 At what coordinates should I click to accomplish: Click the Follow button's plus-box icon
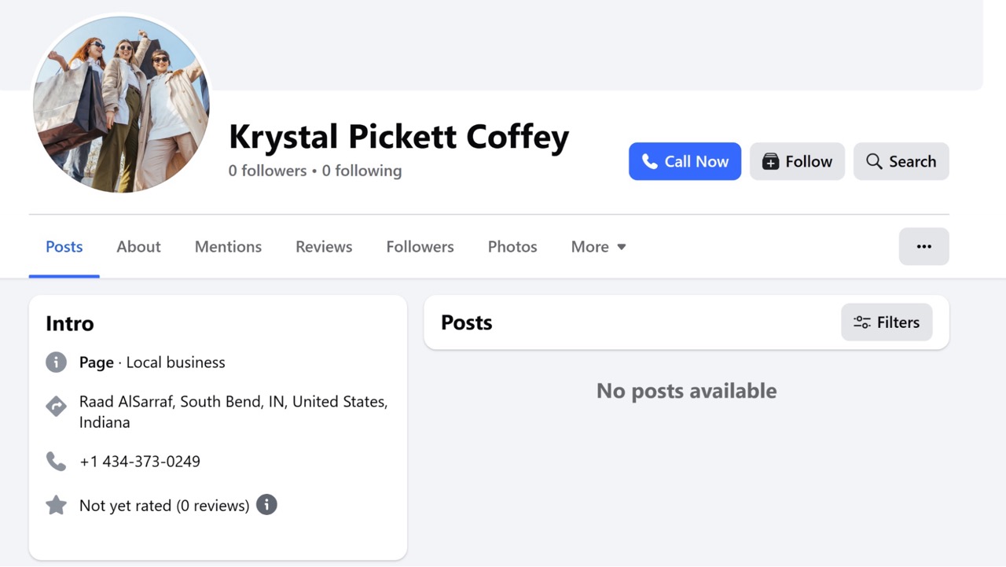[x=770, y=161]
